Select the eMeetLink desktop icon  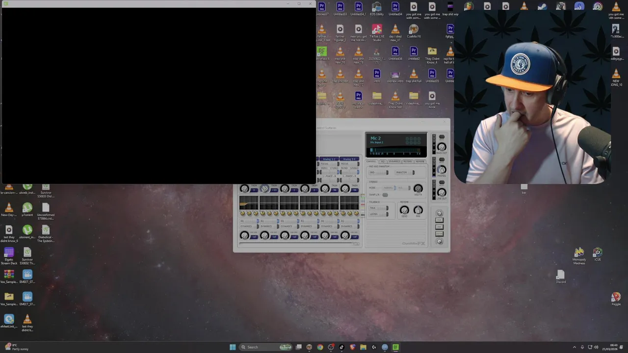coord(9,322)
